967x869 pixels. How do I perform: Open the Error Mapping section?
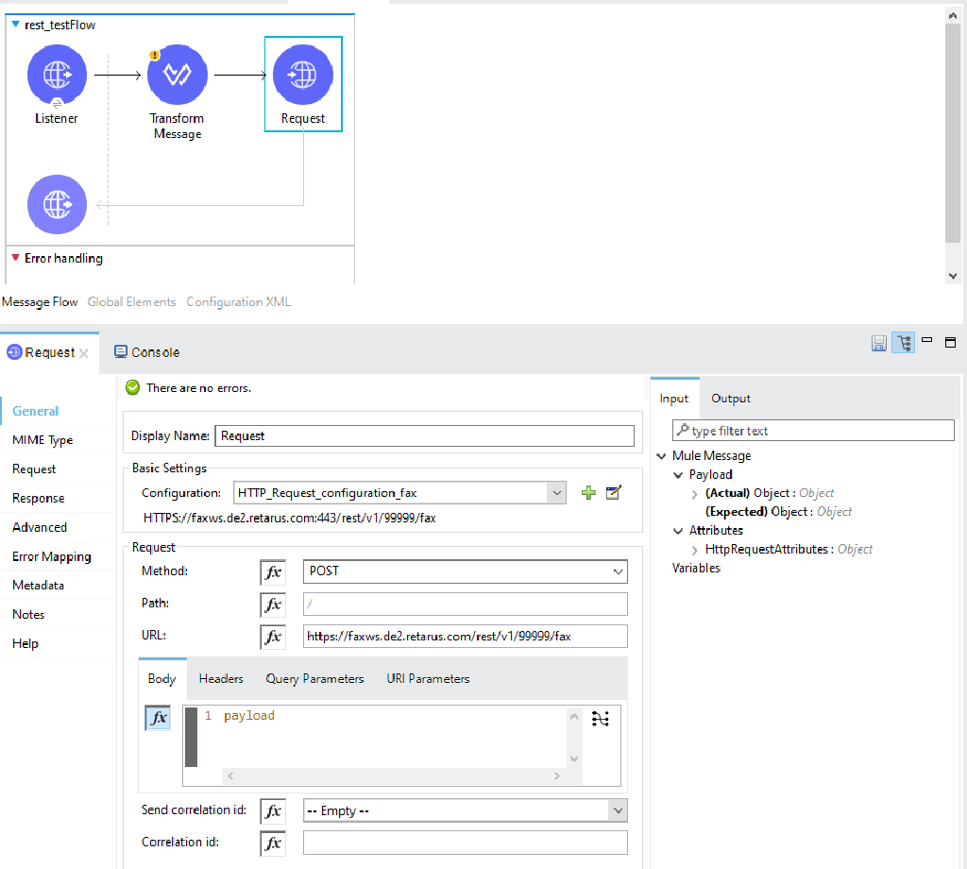click(52, 556)
